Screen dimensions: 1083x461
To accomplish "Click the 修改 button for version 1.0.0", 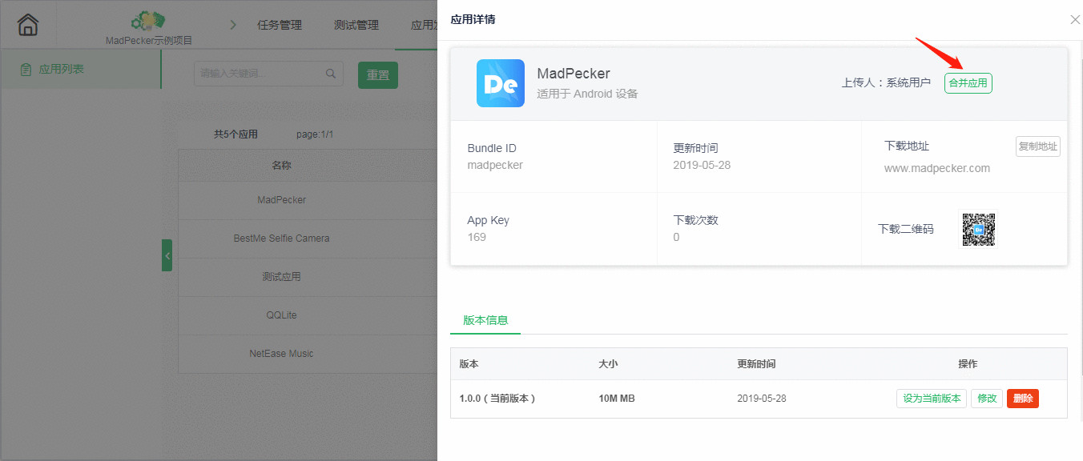I will coord(987,398).
